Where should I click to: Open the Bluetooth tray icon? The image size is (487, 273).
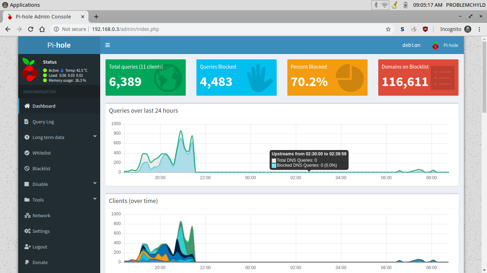376,5
